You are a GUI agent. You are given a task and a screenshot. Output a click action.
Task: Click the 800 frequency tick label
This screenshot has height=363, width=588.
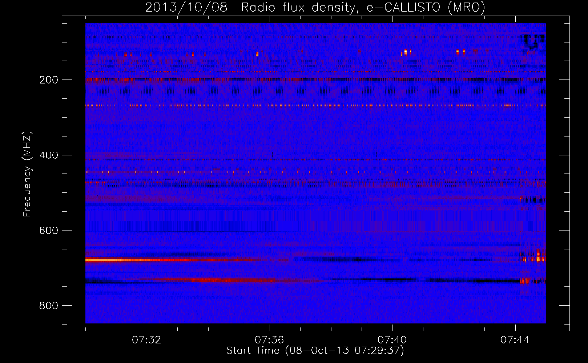(x=49, y=306)
